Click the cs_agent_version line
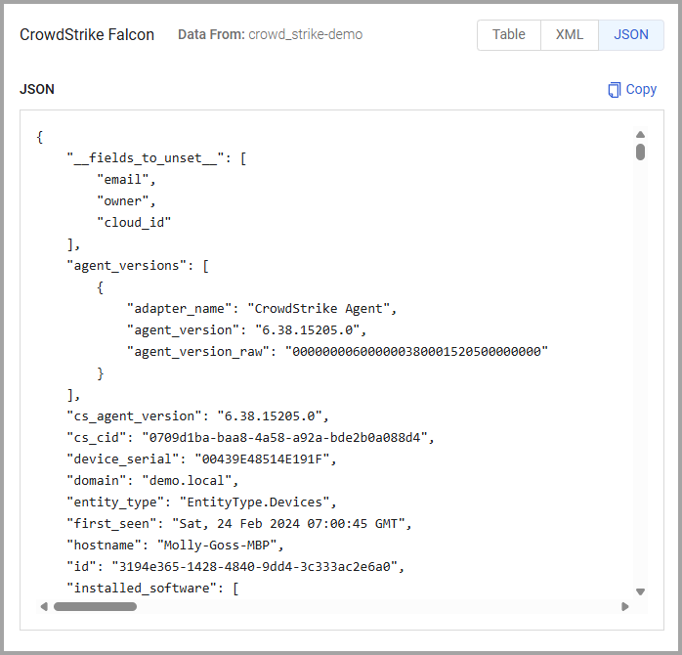The width and height of the screenshot is (682, 655). [197, 416]
